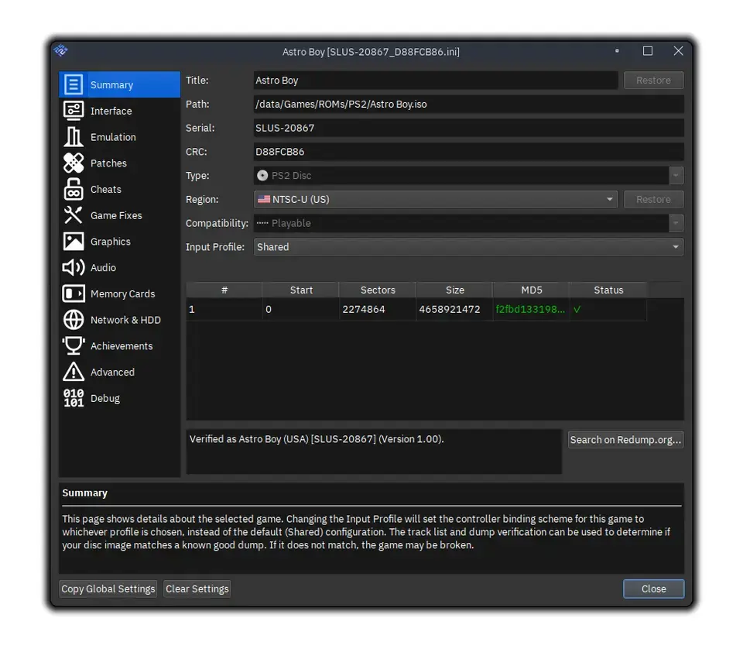The height and width of the screenshot is (666, 743).
Task: Click the CRC field D88FCB86
Action: pos(469,152)
